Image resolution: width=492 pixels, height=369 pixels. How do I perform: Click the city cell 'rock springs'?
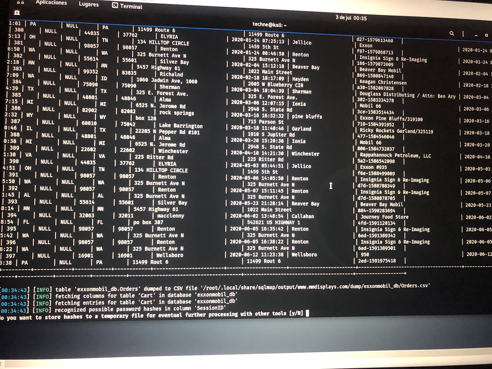(177, 113)
